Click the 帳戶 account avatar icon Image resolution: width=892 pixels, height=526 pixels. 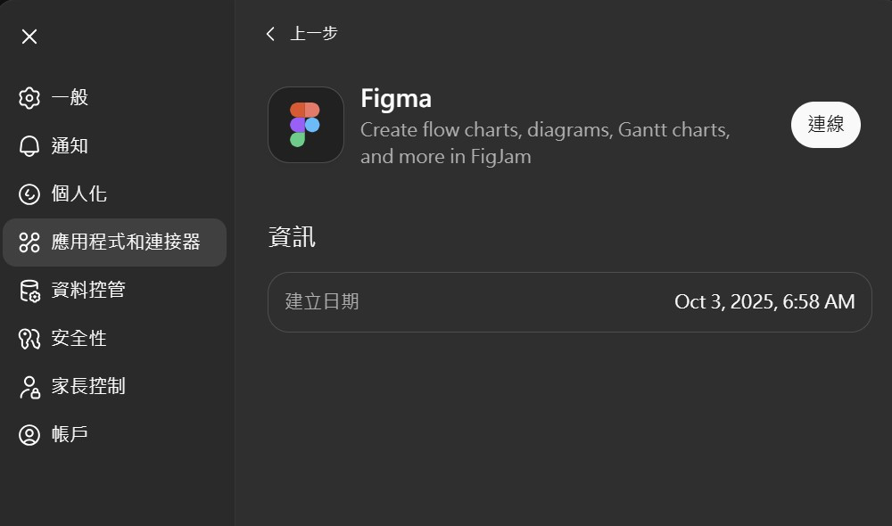click(29, 435)
